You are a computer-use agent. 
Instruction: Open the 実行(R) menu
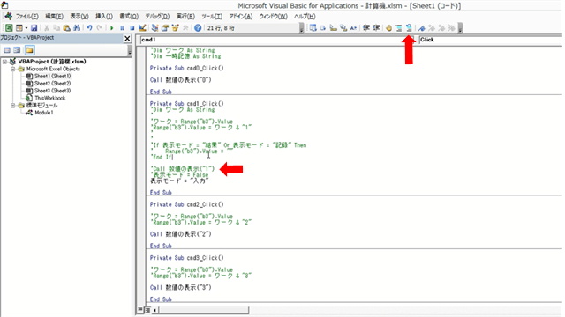[185, 17]
